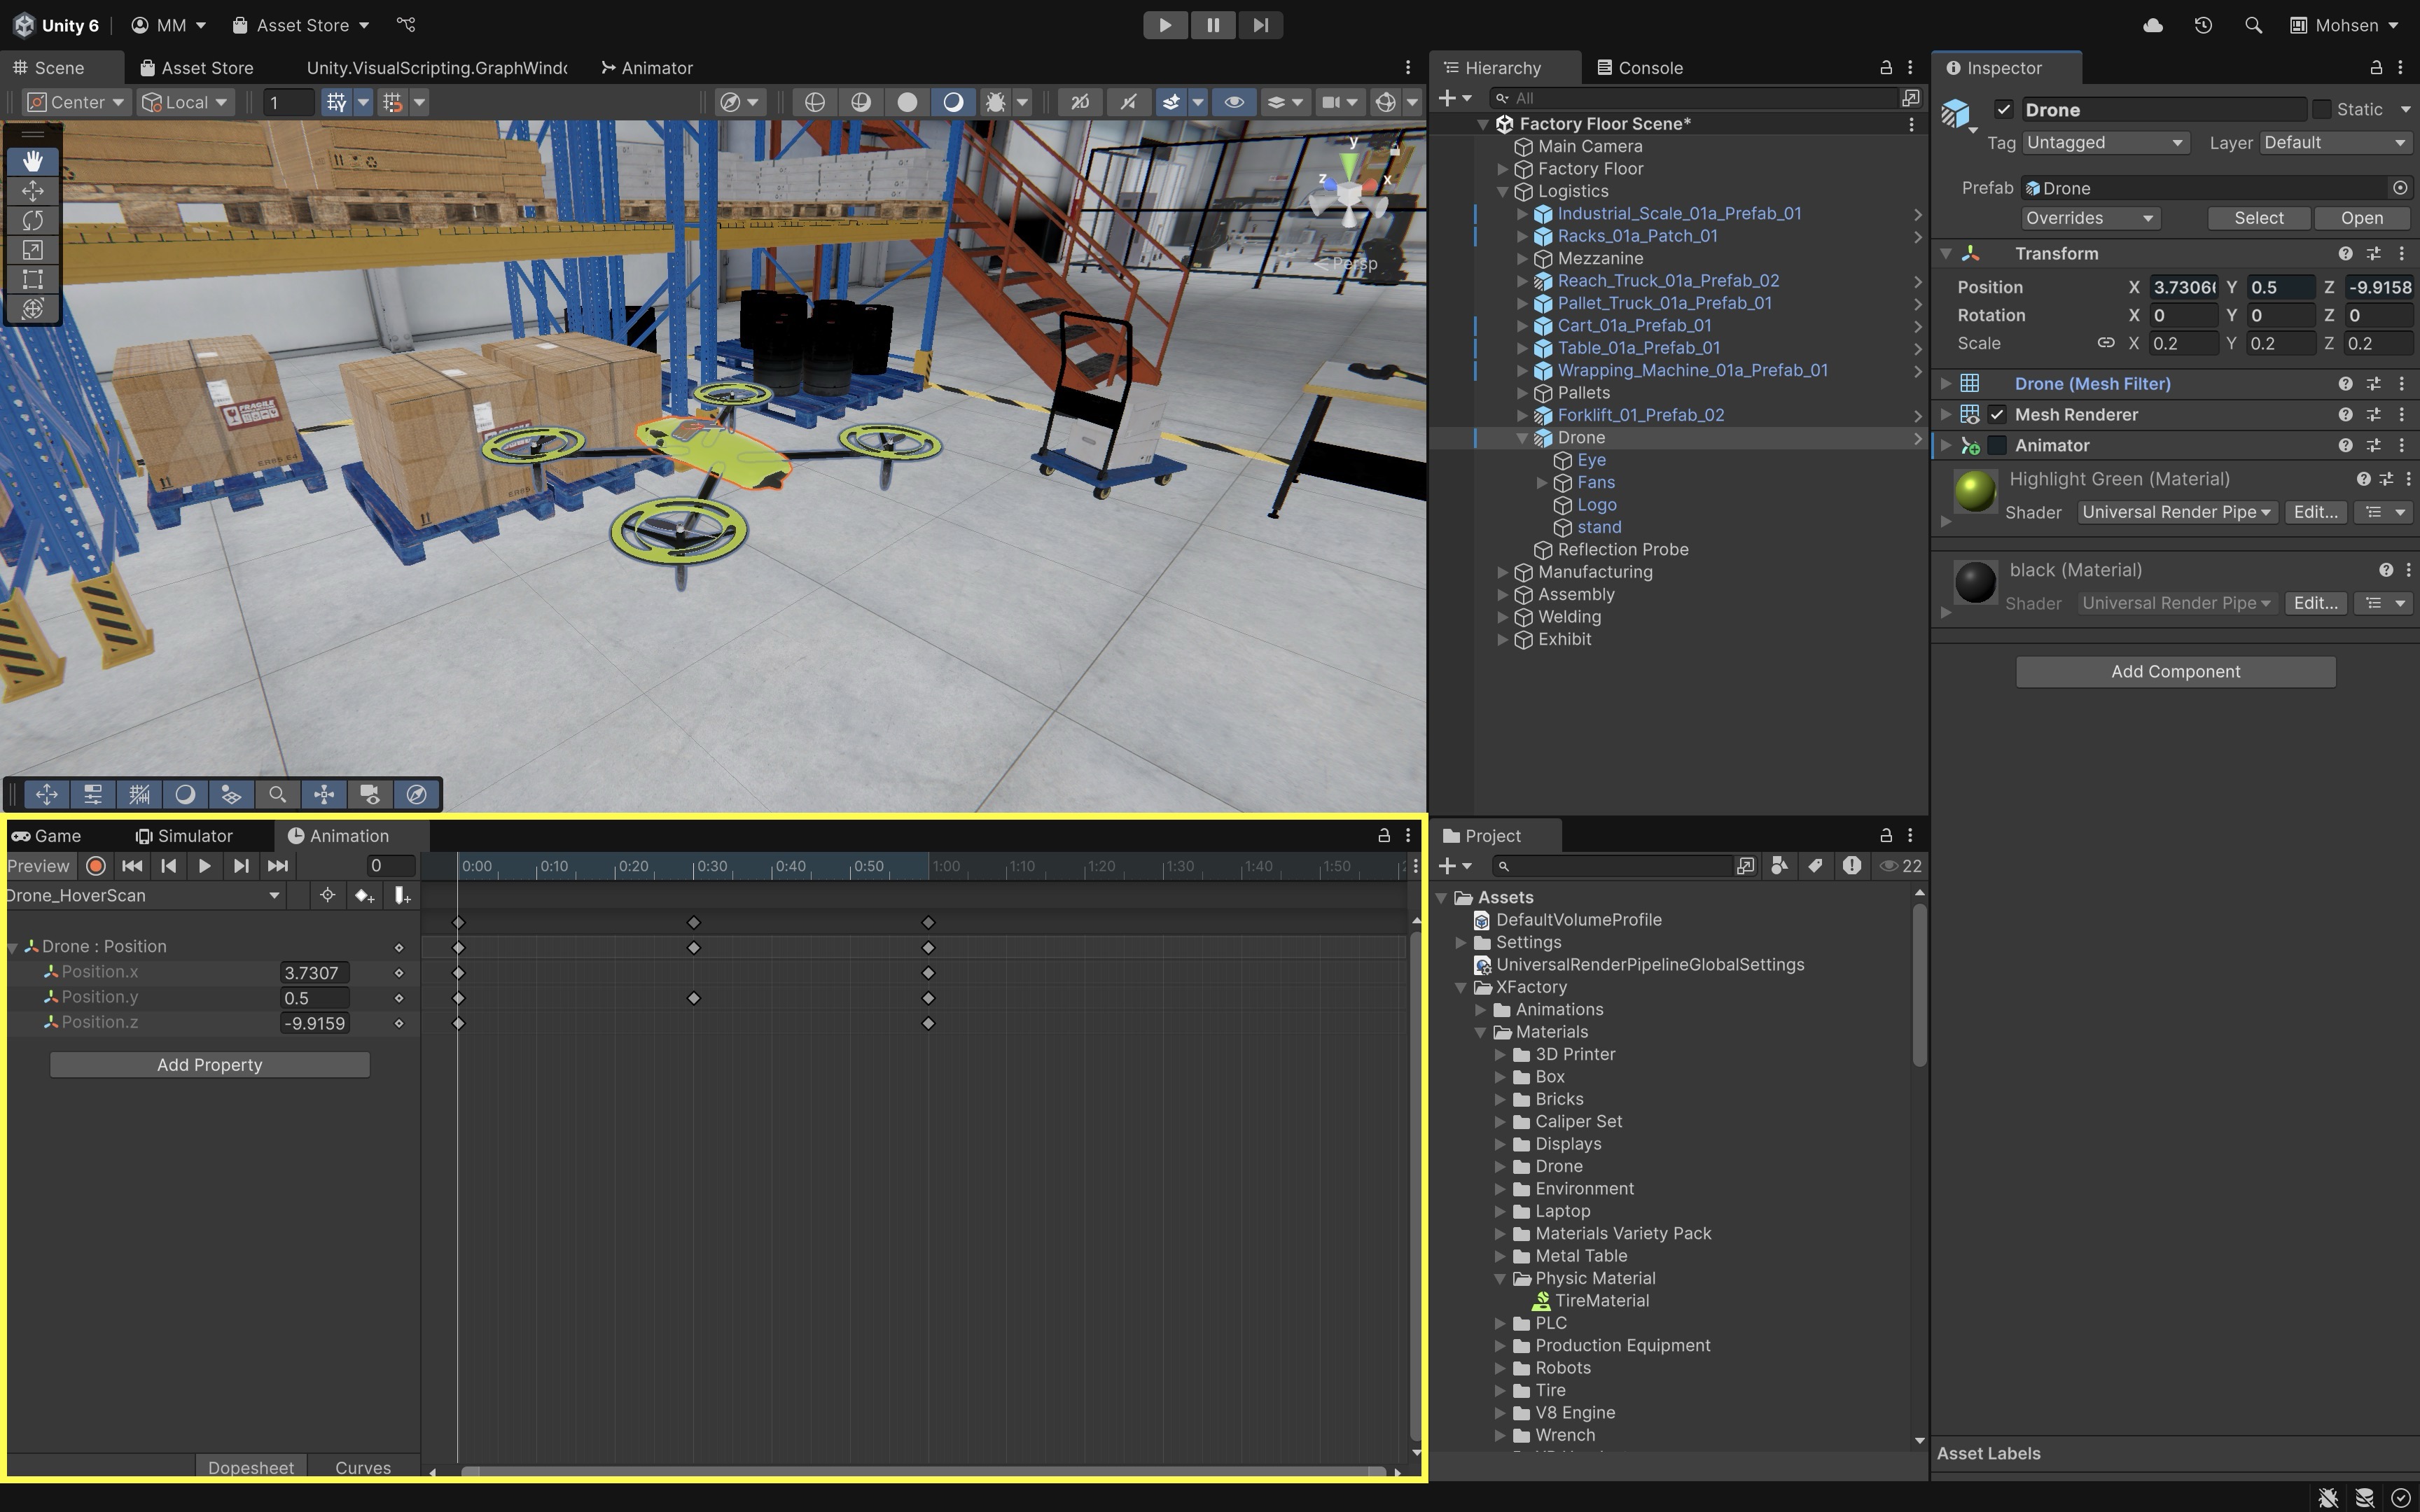2420x1512 pixels.
Task: Click the Add Event icon in Animation
Action: tap(402, 896)
